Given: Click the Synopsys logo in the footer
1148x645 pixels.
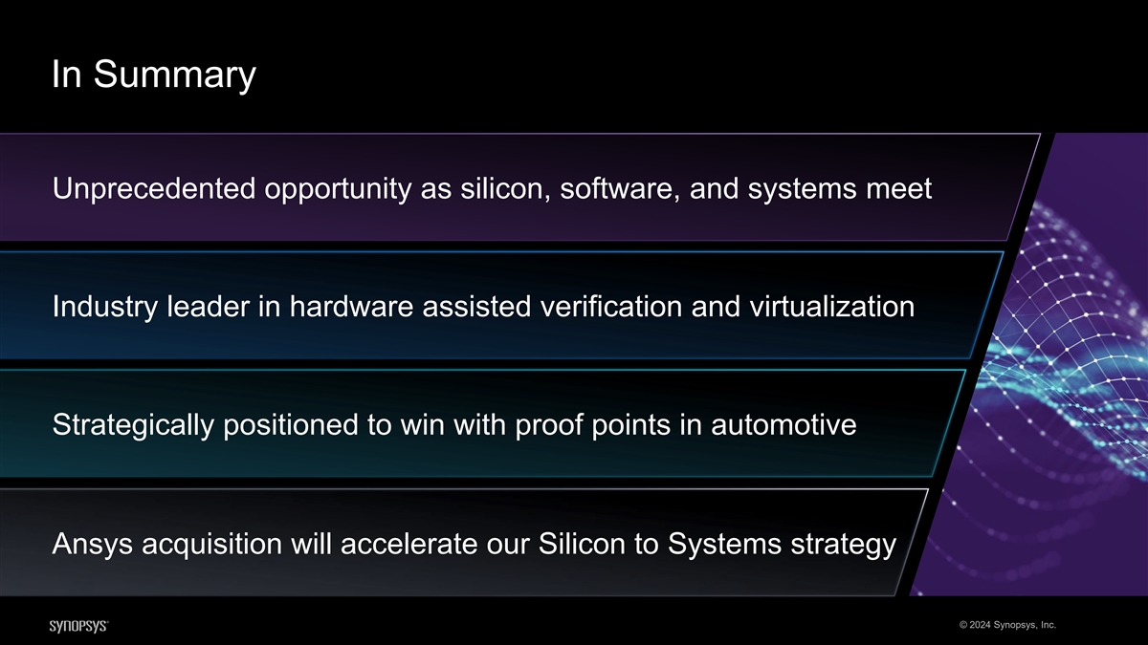Looking at the screenshot, I should 77,625.
